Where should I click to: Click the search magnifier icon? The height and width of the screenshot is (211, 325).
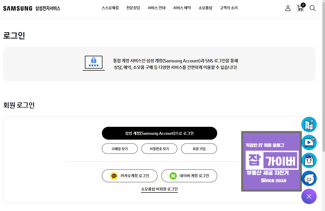coord(312,8)
